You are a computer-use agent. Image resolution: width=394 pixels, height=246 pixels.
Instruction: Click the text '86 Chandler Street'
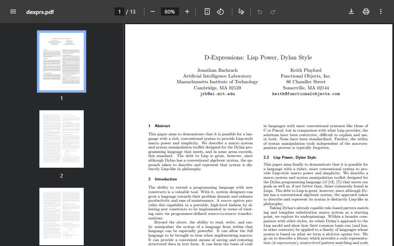point(306,82)
